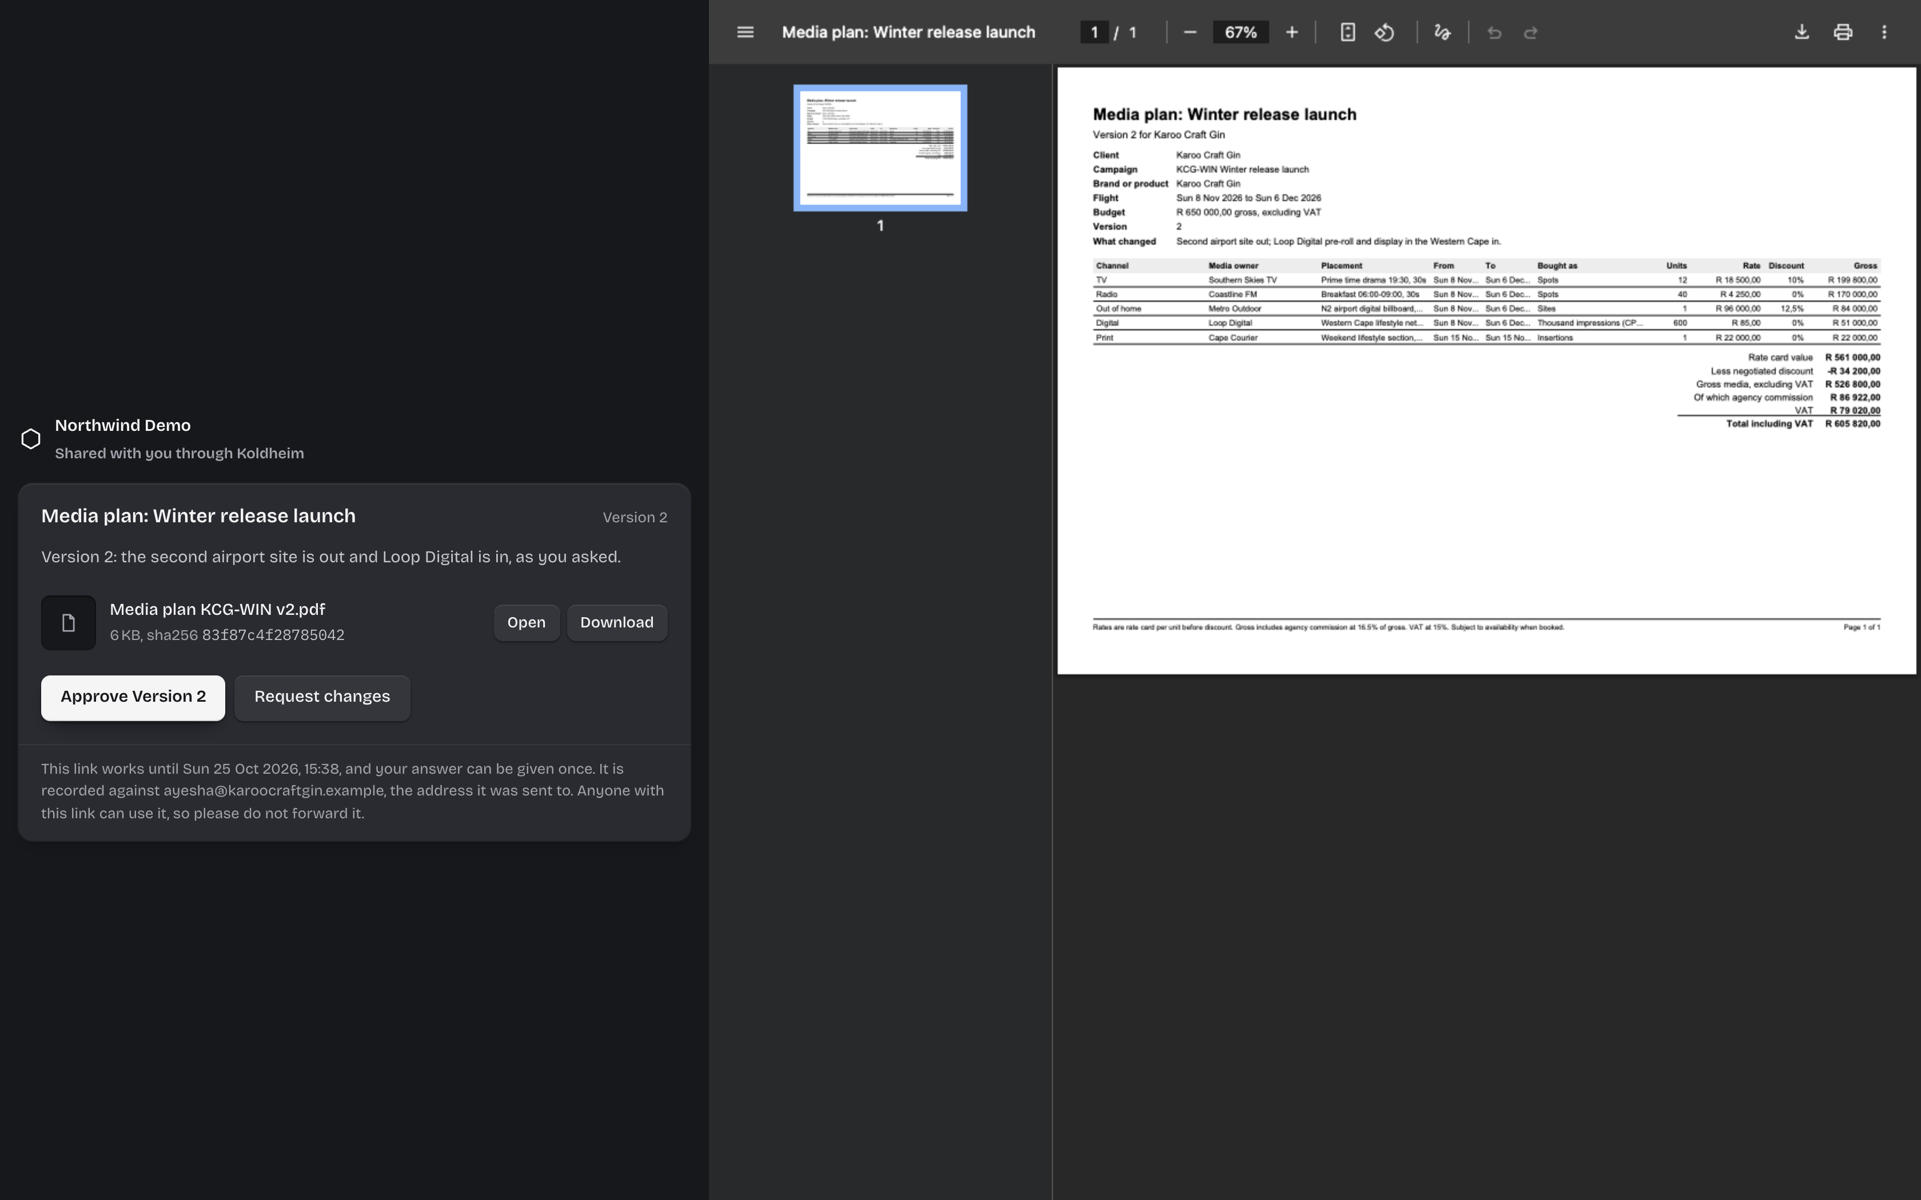This screenshot has height=1200, width=1921.
Task: Click the 'Southern Skies TV' table cell
Action: pos(1242,280)
